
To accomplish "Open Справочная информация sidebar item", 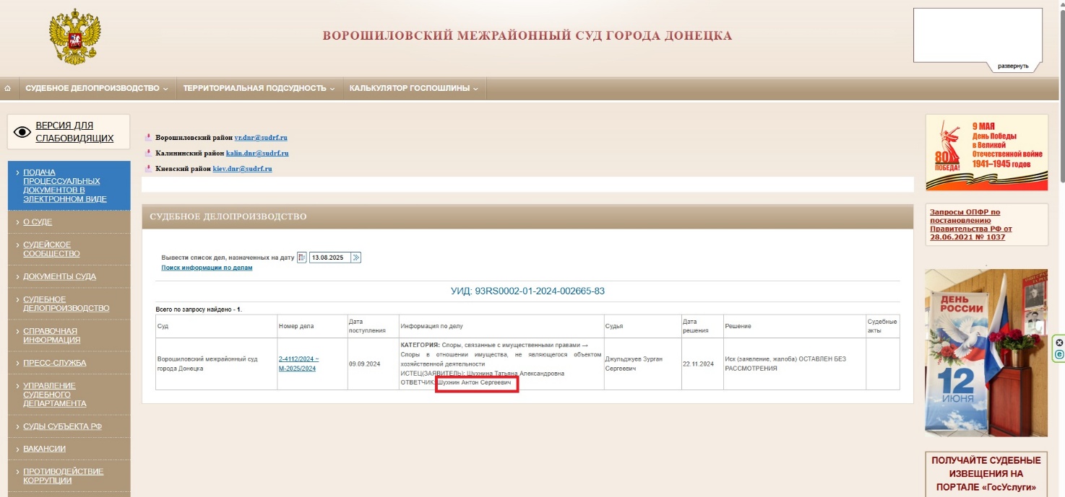I will tap(51, 335).
